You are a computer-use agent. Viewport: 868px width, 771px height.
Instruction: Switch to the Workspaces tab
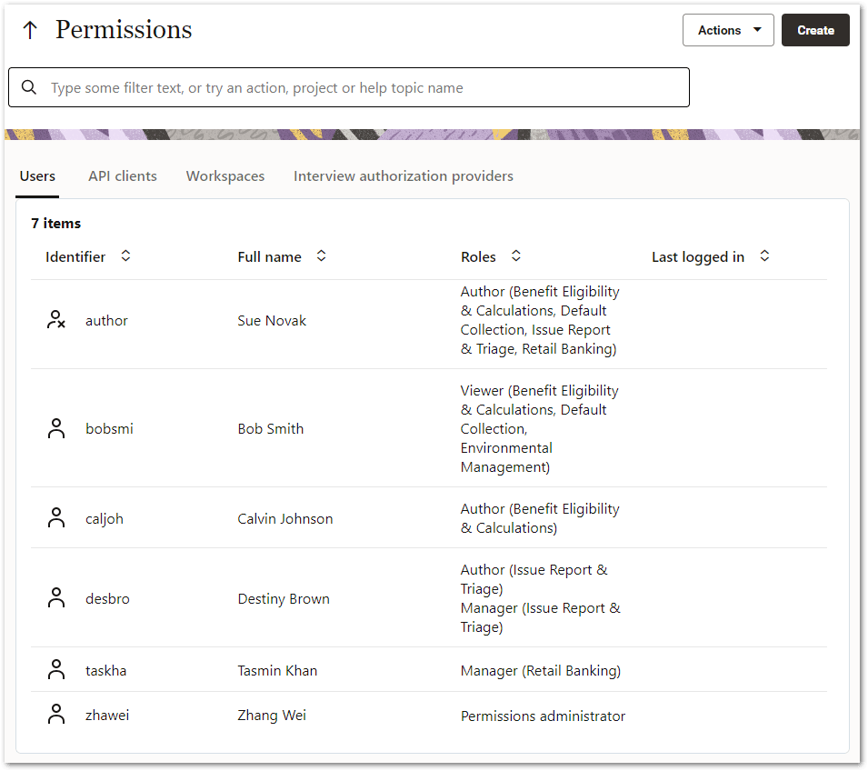[224, 176]
